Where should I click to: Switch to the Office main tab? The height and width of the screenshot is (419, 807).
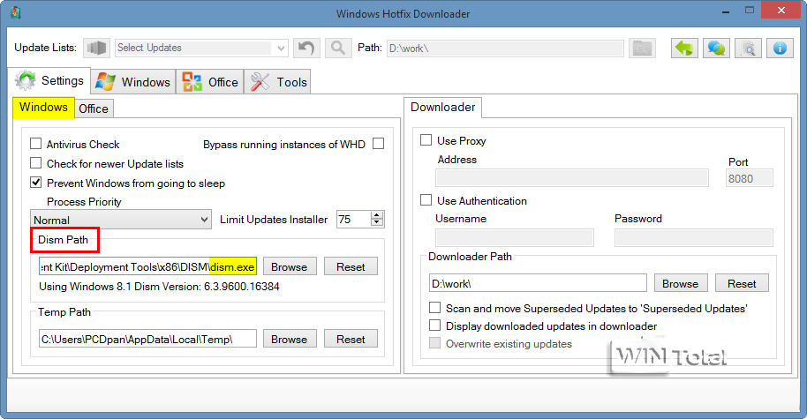coord(210,82)
